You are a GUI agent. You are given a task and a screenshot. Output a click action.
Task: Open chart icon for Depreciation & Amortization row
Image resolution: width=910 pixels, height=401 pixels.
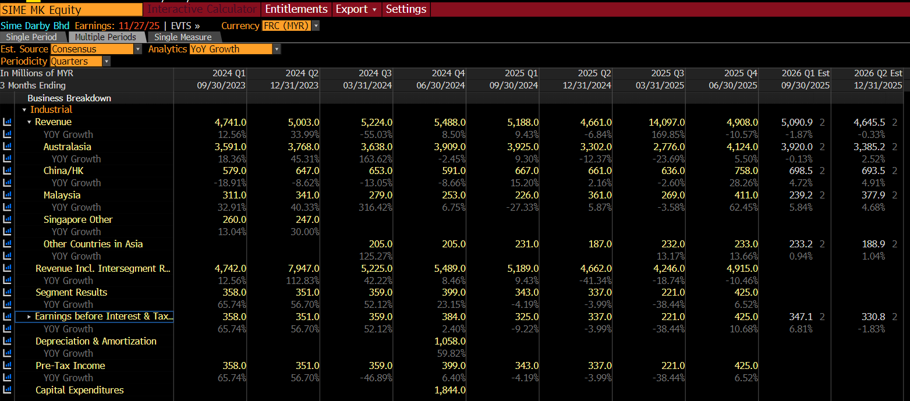[7, 341]
